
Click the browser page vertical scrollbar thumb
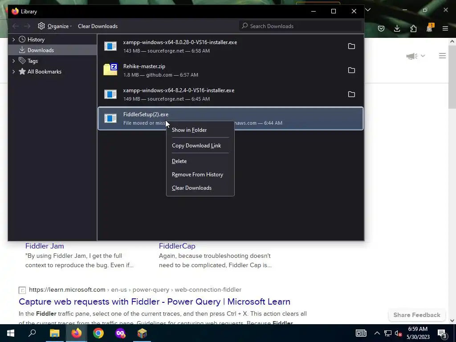click(x=452, y=77)
